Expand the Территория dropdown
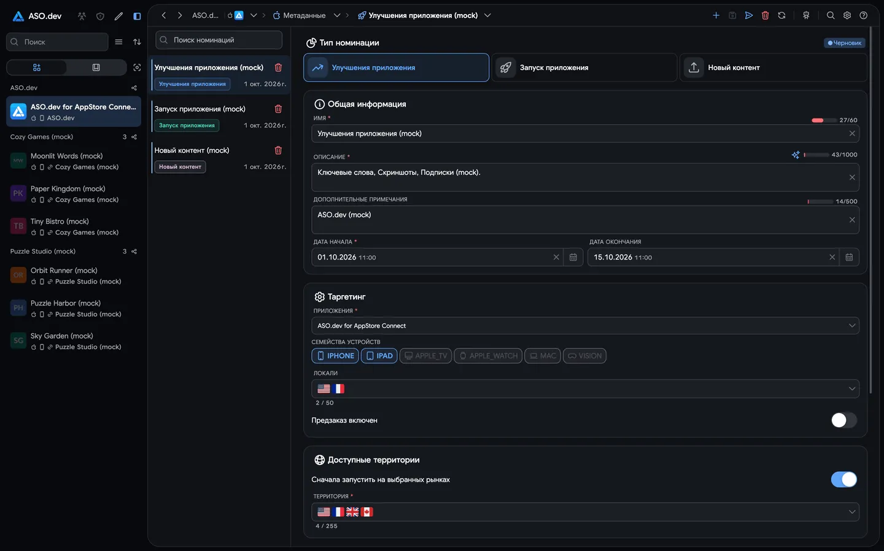884x551 pixels. pos(585,512)
